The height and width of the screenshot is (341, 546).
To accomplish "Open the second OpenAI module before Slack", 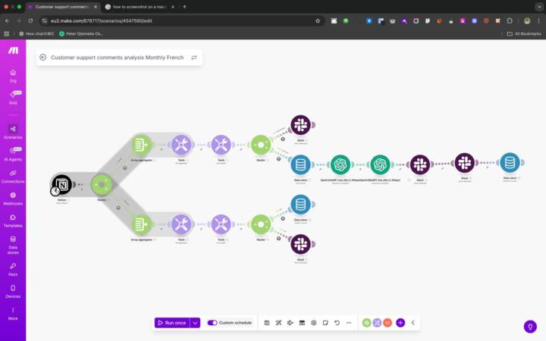I will click(380, 164).
